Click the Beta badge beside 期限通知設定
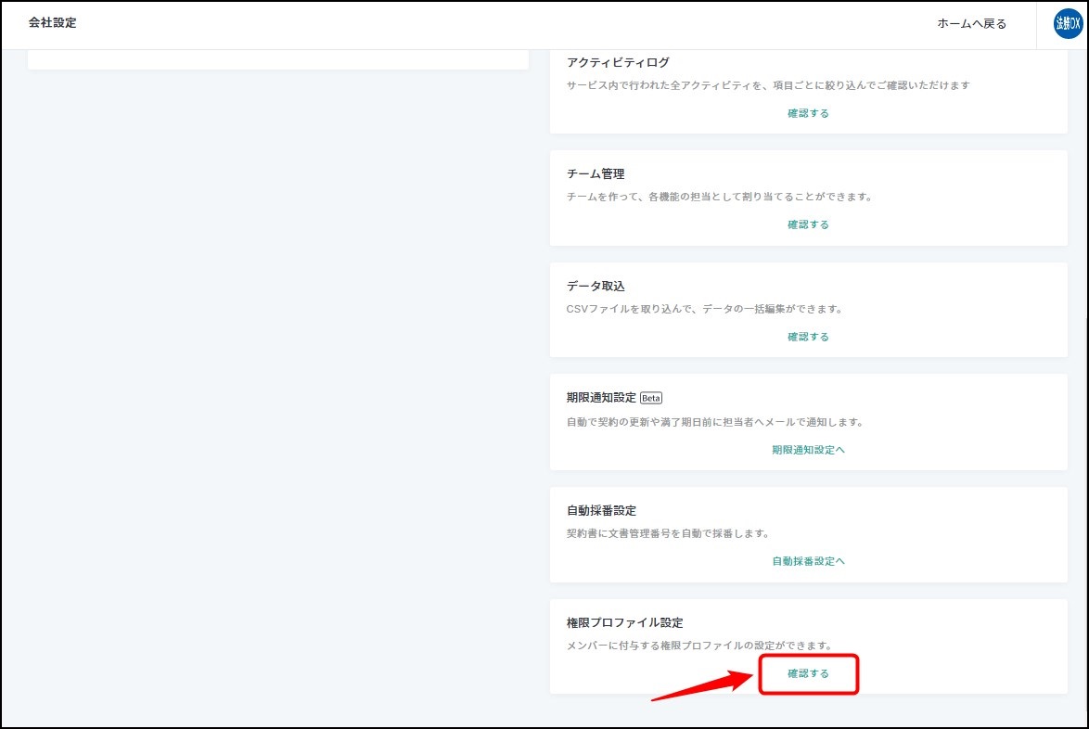Viewport: 1089px width, 729px height. click(x=651, y=398)
